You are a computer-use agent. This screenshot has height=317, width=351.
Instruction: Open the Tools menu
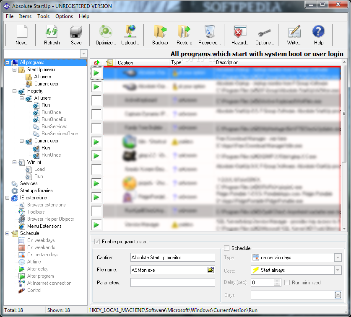[x=44, y=16]
